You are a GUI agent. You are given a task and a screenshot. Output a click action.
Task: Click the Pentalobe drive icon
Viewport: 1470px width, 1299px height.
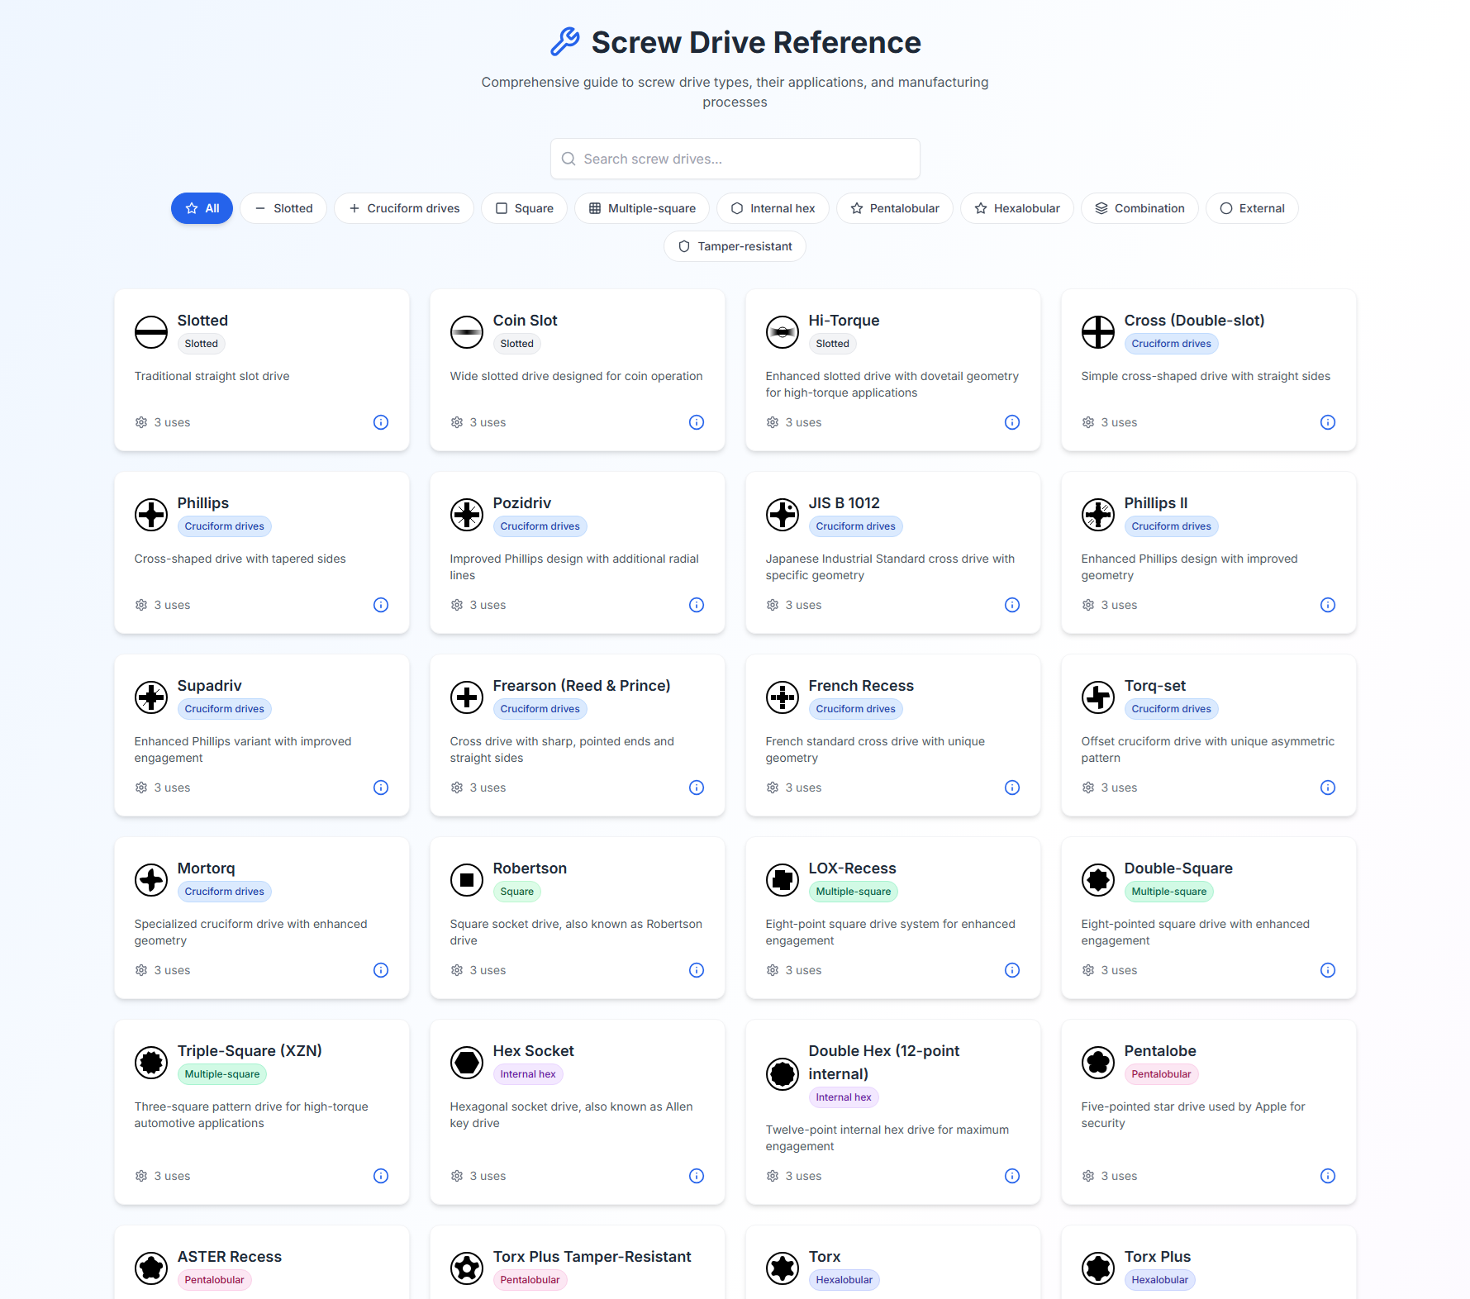(1098, 1063)
